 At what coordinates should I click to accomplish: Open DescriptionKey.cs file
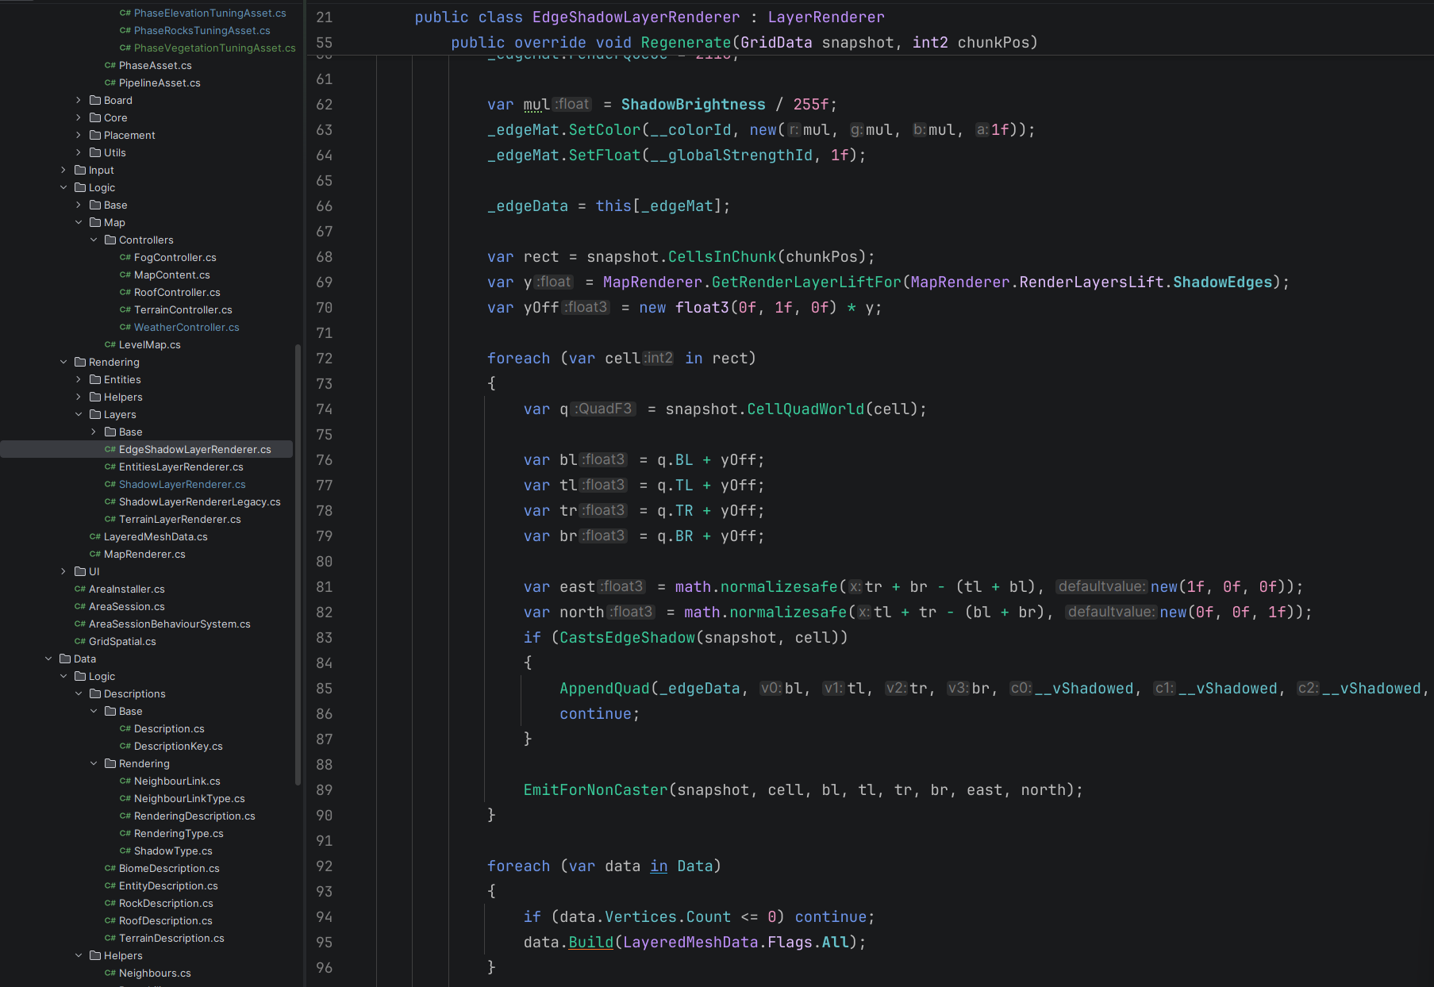click(x=178, y=747)
